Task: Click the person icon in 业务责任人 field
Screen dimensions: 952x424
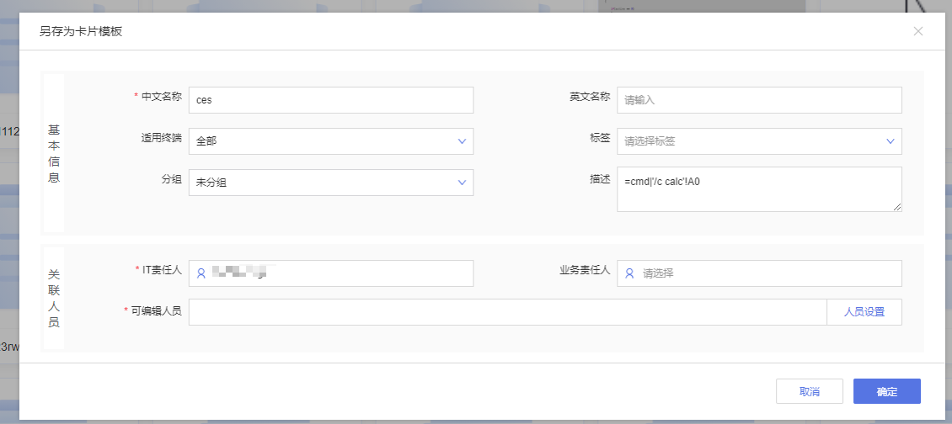Action: (x=629, y=273)
